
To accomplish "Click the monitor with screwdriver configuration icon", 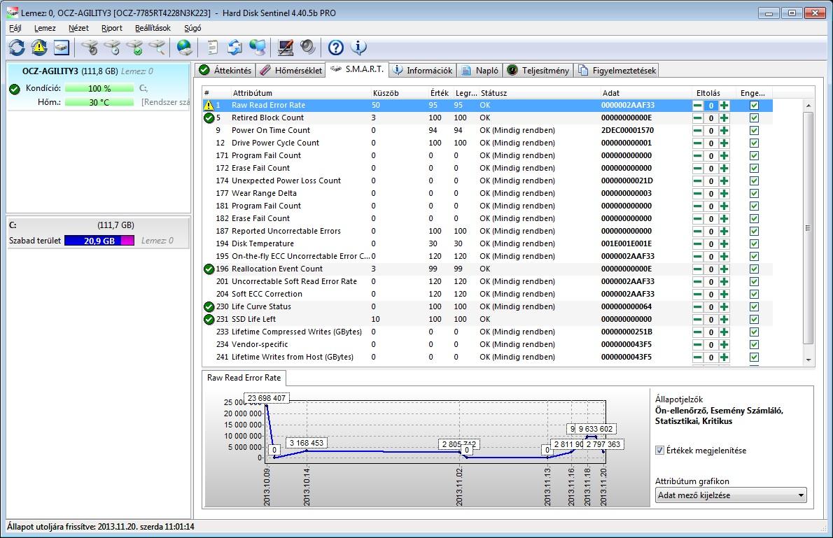I will tap(286, 48).
